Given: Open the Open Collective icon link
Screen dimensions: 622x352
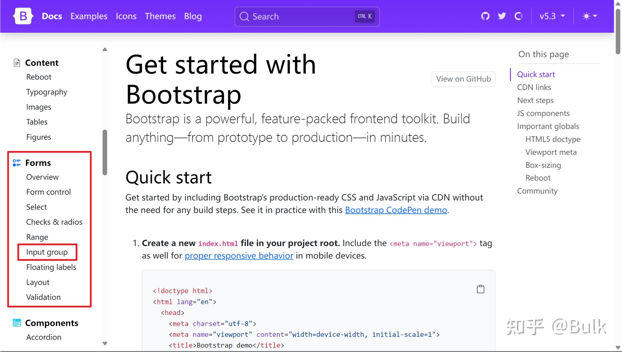Looking at the screenshot, I should (518, 16).
